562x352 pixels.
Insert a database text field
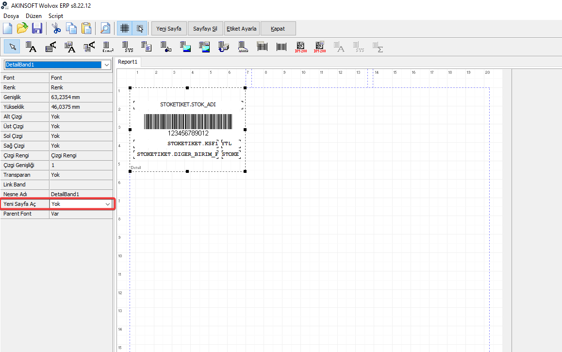(x=69, y=47)
